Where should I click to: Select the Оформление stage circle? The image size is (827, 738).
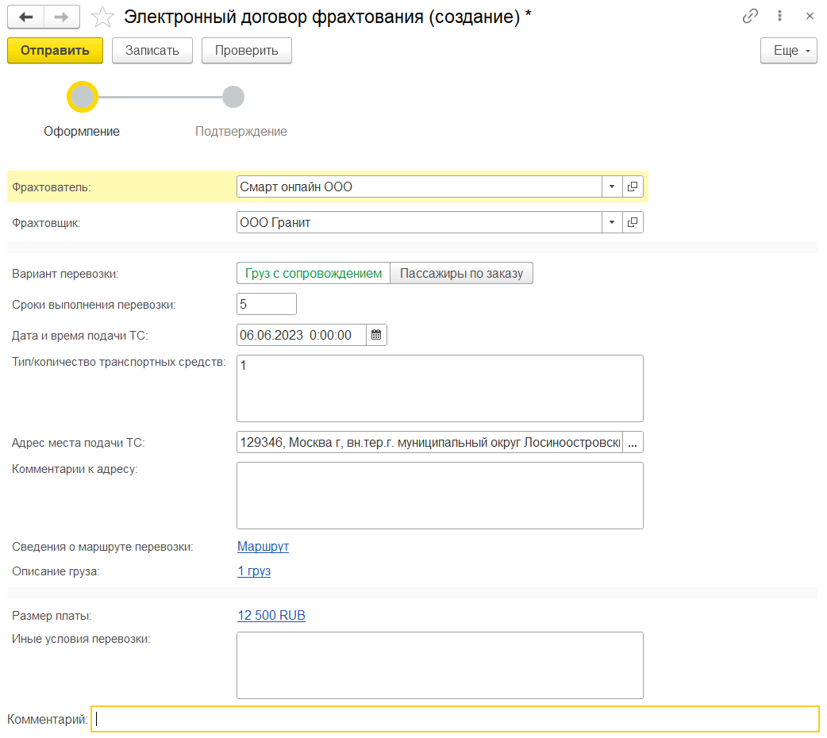pyautogui.click(x=83, y=97)
